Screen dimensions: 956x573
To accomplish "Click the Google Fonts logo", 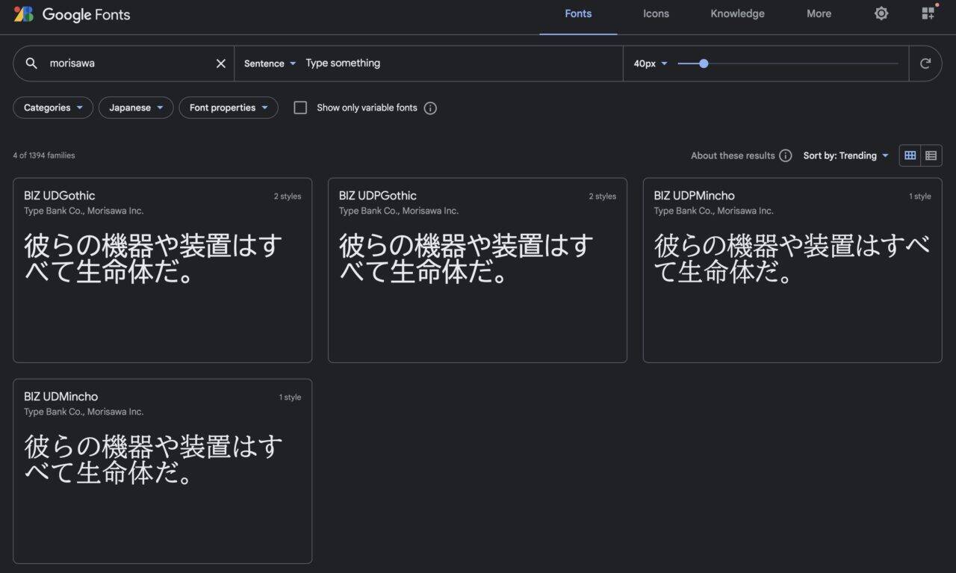I will [x=72, y=14].
